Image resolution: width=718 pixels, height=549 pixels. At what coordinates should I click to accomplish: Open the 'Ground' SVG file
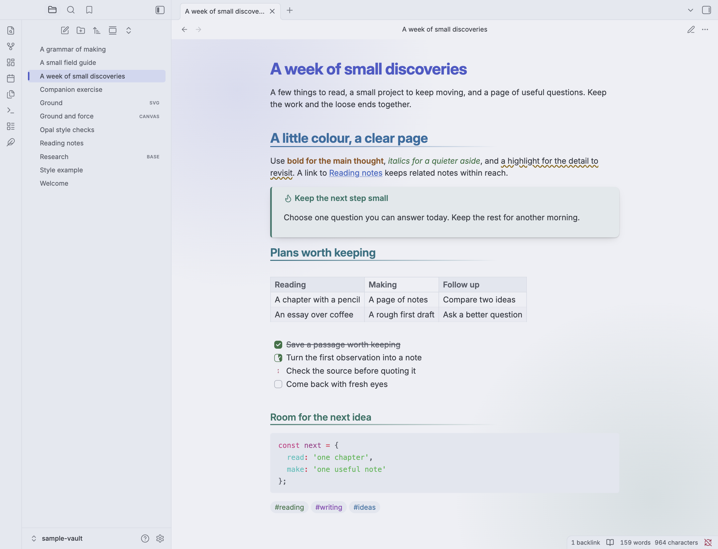pos(96,103)
